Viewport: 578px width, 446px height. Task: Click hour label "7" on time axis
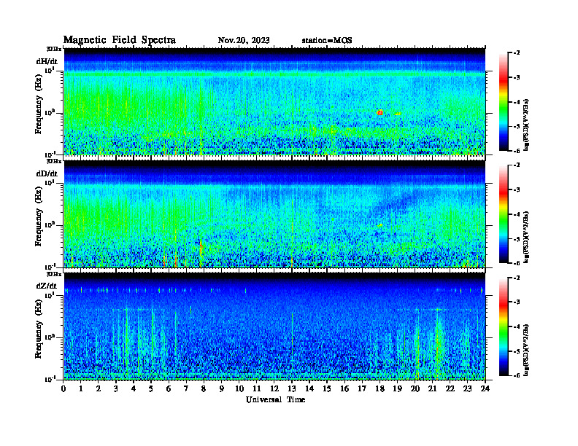click(187, 389)
